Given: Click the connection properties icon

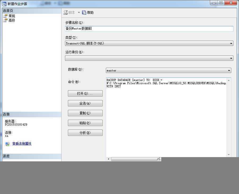Looking at the screenshot, I should click(7, 144).
